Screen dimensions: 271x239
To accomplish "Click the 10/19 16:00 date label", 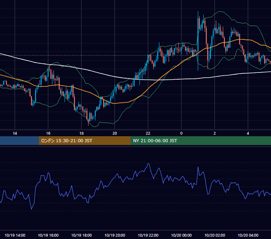I will tap(48, 235).
